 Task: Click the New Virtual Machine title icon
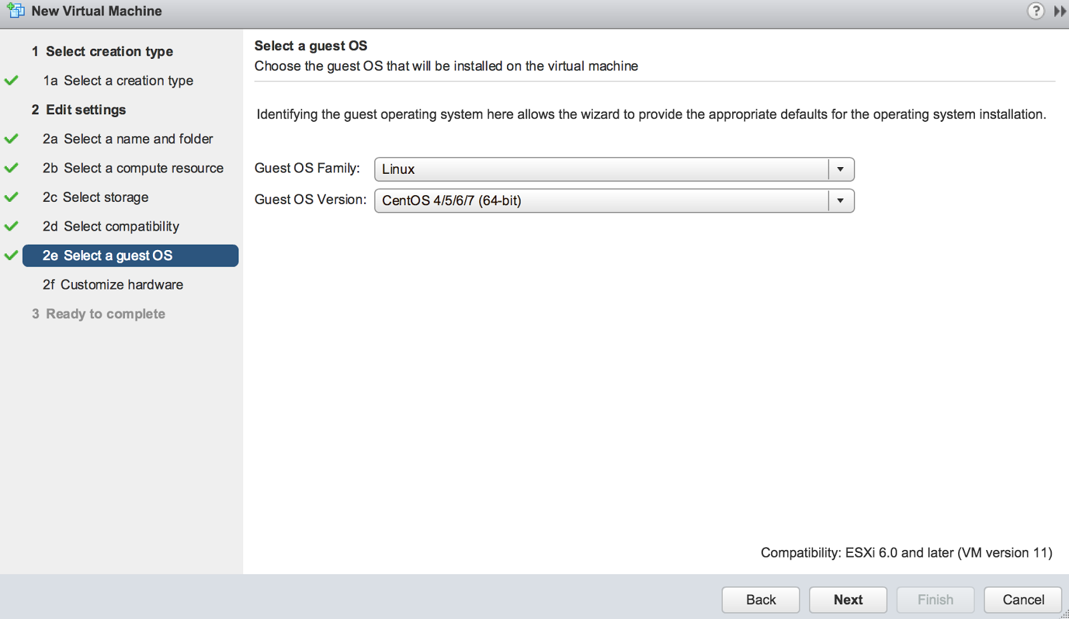coord(16,11)
